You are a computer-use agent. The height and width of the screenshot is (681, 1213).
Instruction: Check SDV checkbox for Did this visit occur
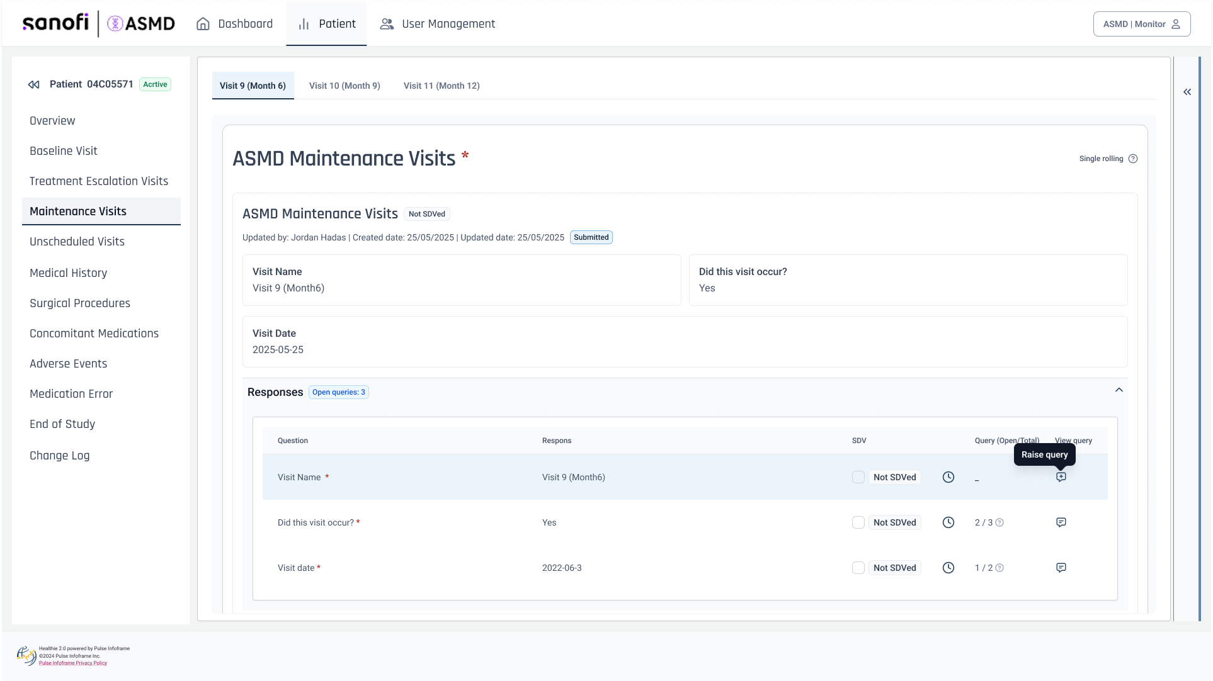pyautogui.click(x=858, y=522)
